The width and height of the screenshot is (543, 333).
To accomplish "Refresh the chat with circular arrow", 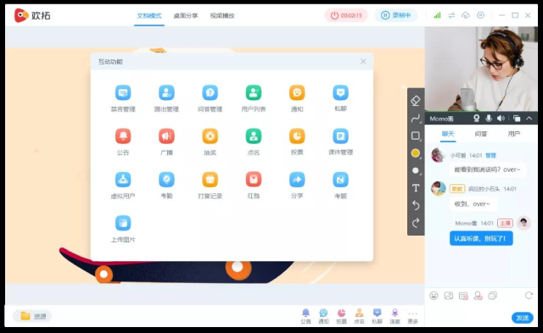I will tap(529, 296).
